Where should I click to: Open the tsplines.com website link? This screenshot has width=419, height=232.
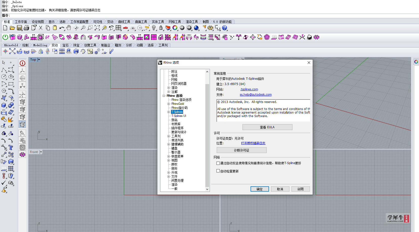click(x=249, y=89)
